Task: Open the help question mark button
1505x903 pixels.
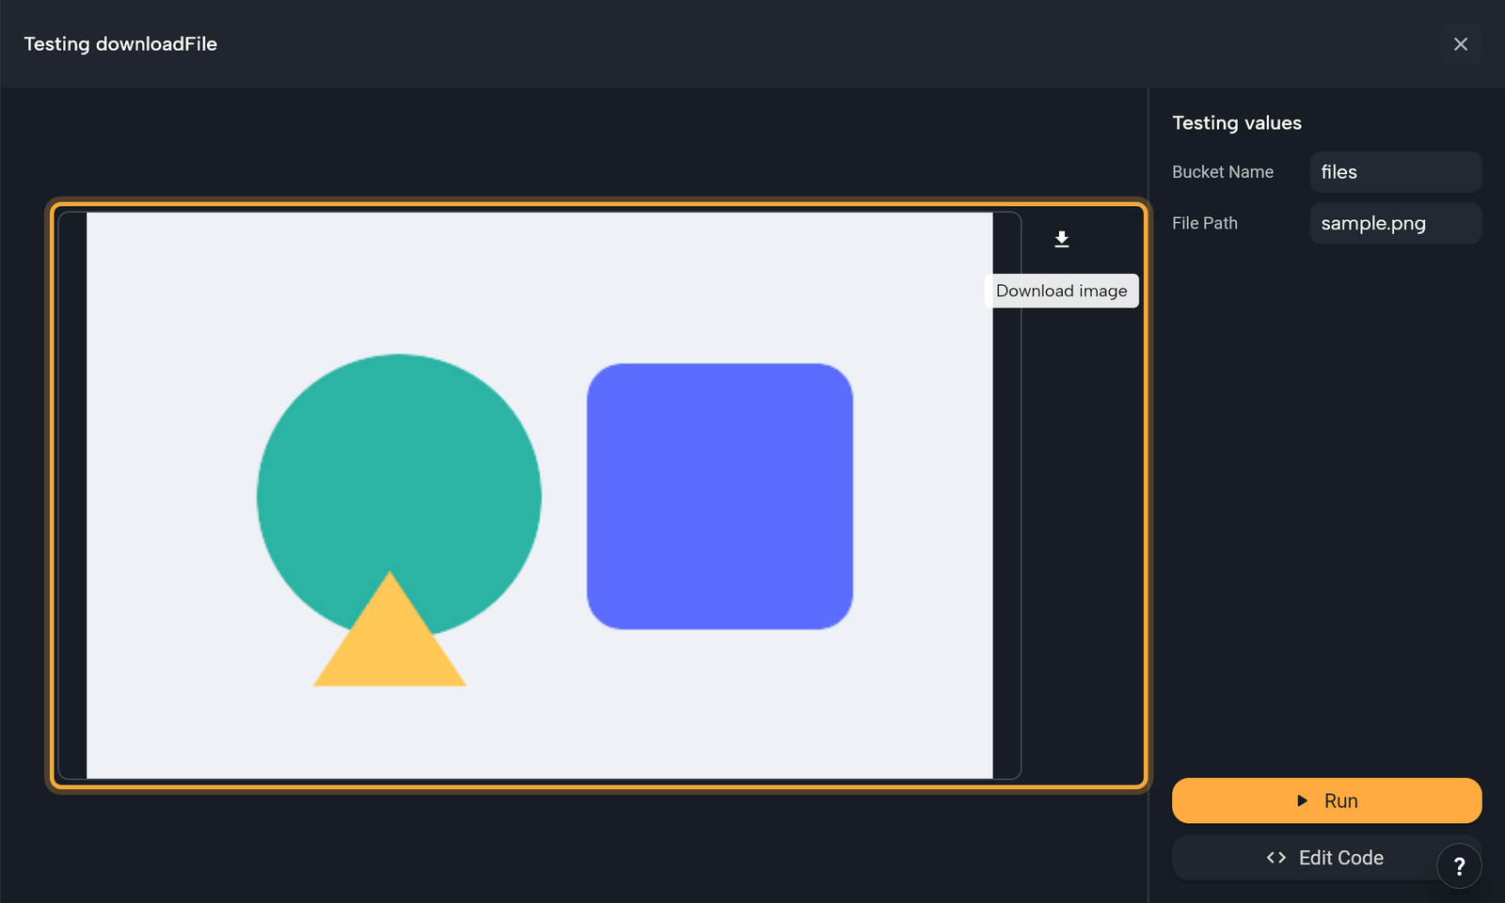Action: click(1459, 866)
